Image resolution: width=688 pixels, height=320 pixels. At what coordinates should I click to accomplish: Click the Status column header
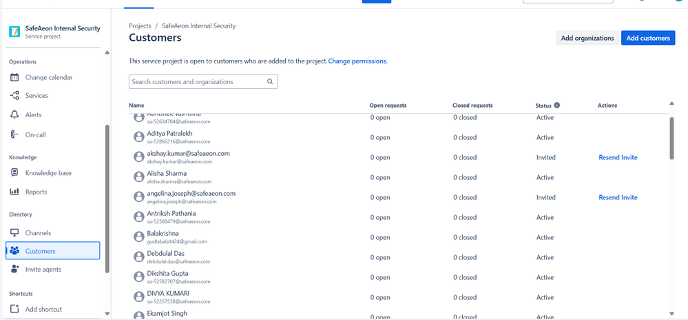coord(543,106)
